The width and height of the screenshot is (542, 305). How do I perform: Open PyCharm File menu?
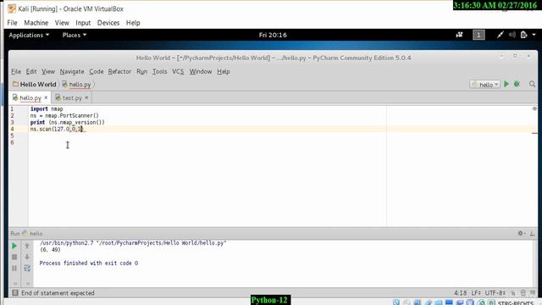pos(16,71)
